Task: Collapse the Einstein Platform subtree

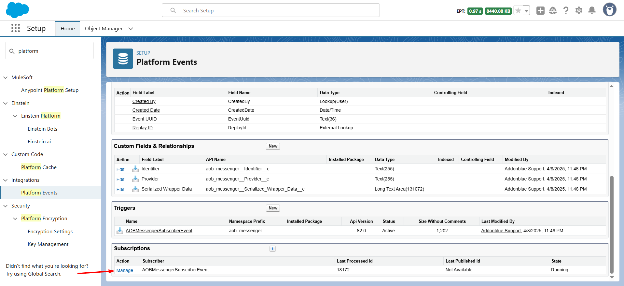Action: (x=15, y=116)
